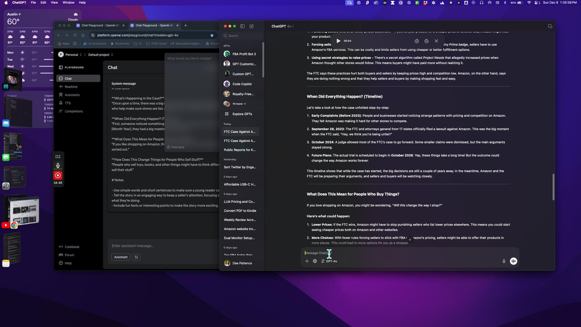
Task: Stop the screen recording red button
Action: point(58,175)
